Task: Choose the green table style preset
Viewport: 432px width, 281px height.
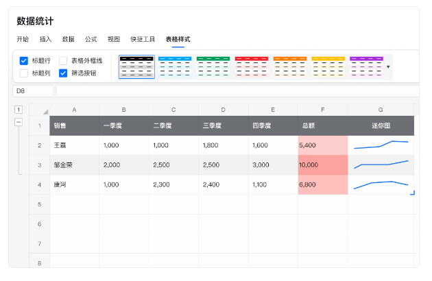Action: (x=213, y=67)
